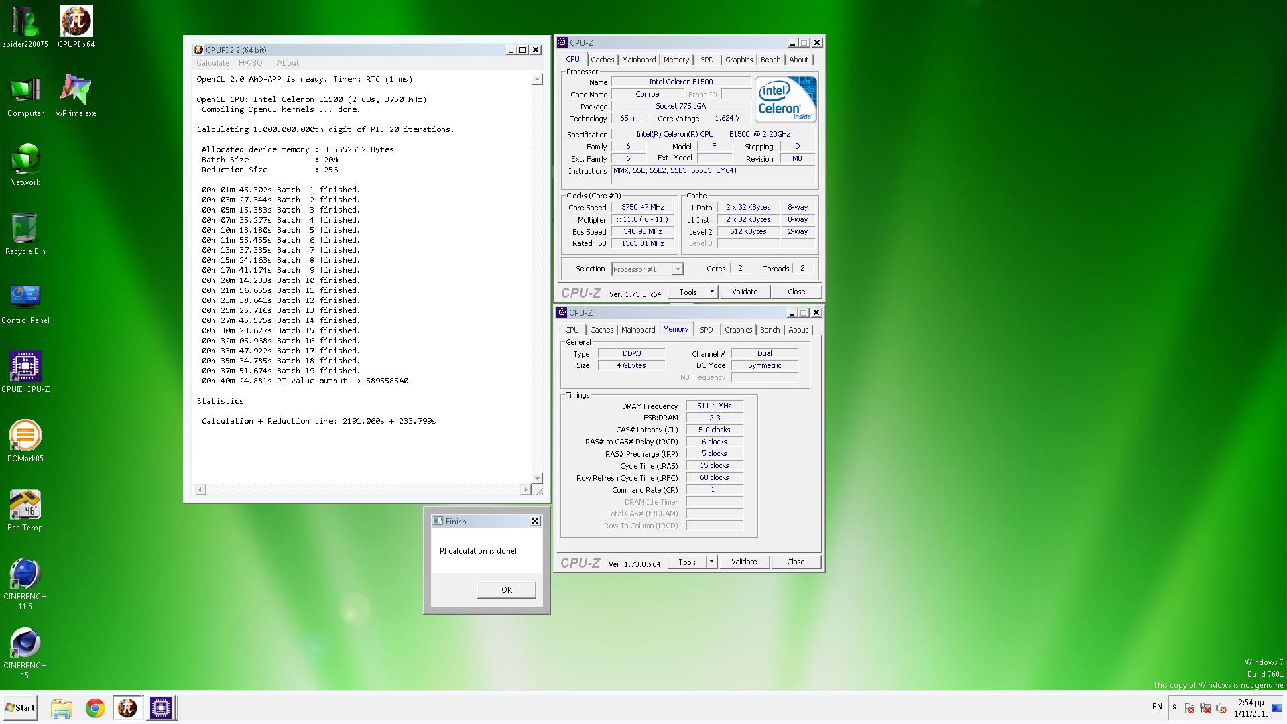
Task: Launch CINEBENCH 11.5 desktop shortcut
Action: click(x=25, y=584)
